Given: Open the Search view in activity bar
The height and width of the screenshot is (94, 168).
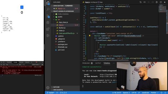Looking at the screenshot, I should coord(48,9).
